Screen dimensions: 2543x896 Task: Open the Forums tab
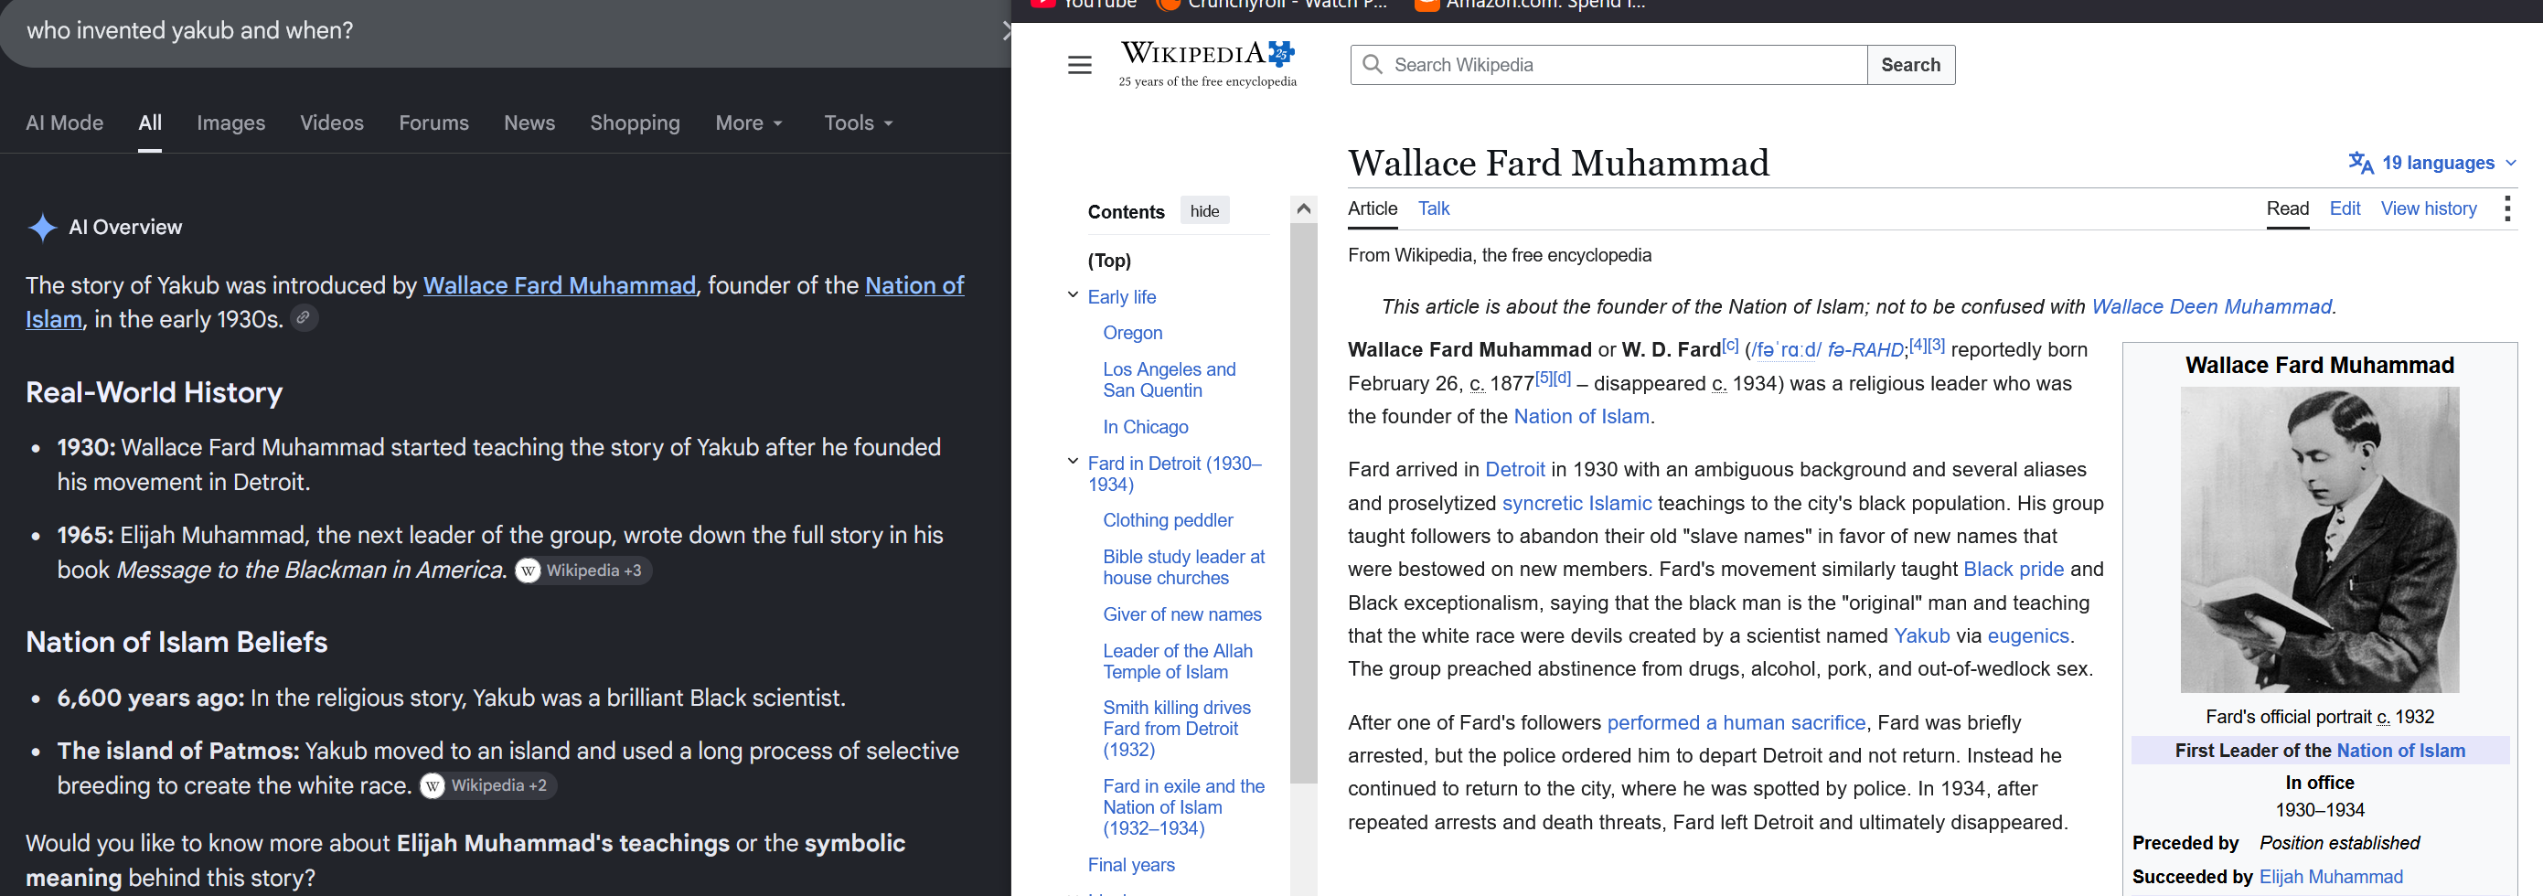click(433, 123)
